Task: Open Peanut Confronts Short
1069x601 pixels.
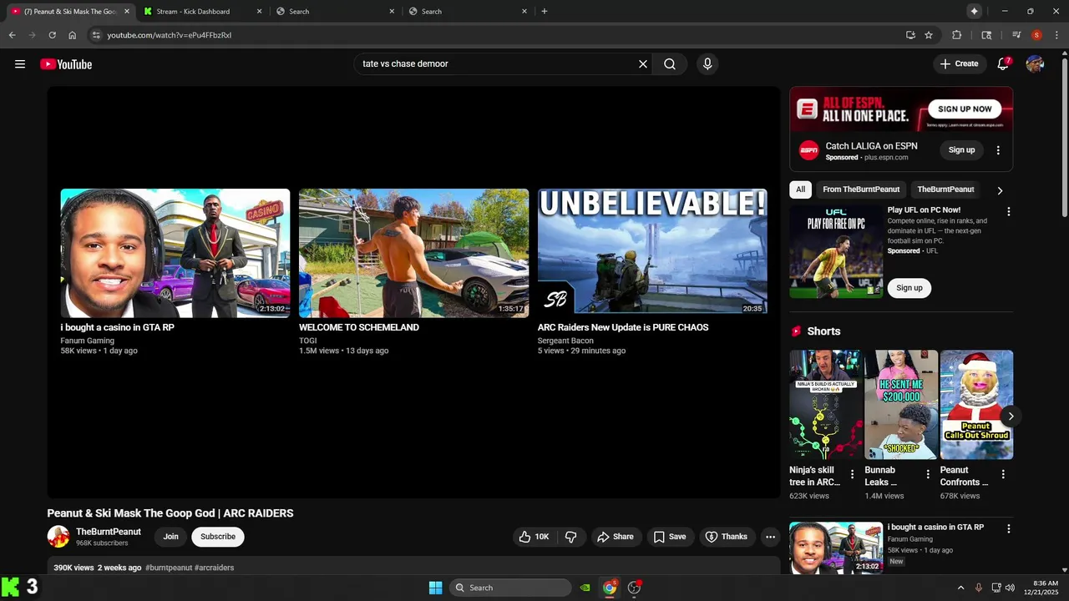Action: coord(976,405)
